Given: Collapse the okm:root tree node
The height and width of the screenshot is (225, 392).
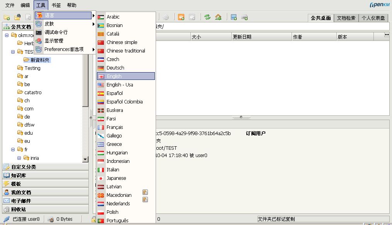Looking at the screenshot, I should (x=7, y=35).
